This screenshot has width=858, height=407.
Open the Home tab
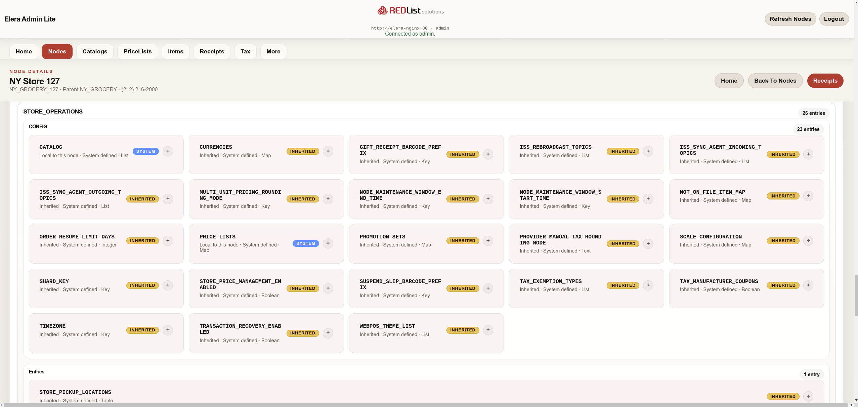(x=24, y=51)
